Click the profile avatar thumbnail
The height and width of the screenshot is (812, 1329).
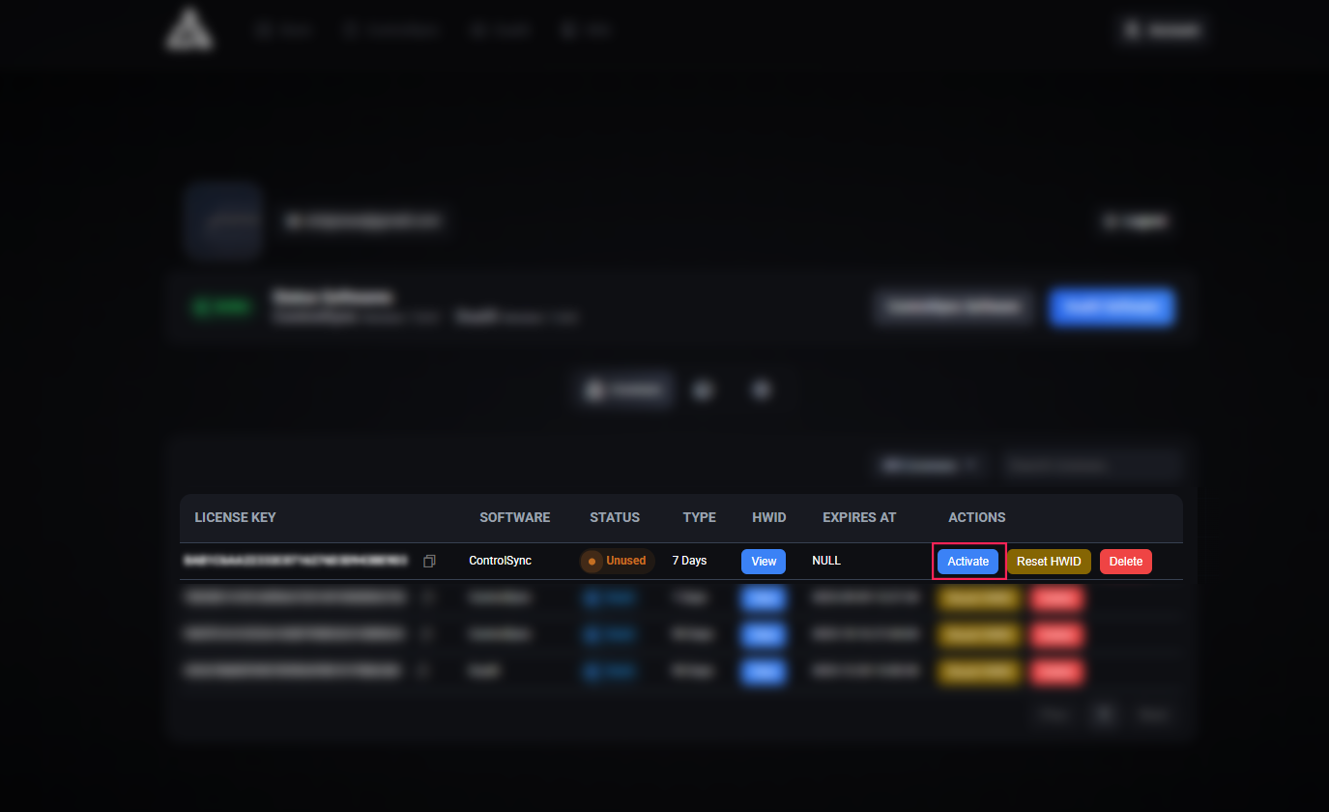[223, 220]
